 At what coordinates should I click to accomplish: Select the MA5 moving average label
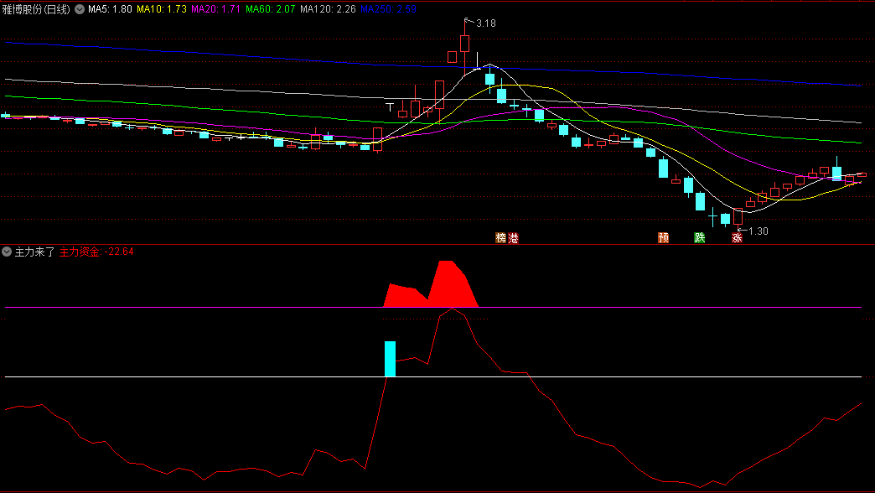tap(109, 9)
